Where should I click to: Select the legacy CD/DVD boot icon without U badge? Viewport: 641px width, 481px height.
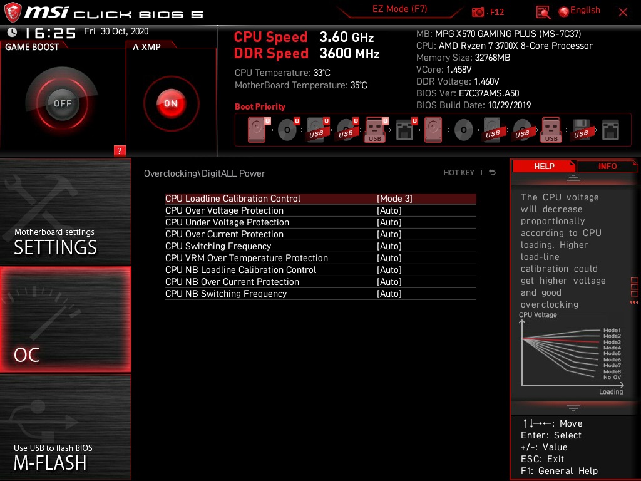464,130
